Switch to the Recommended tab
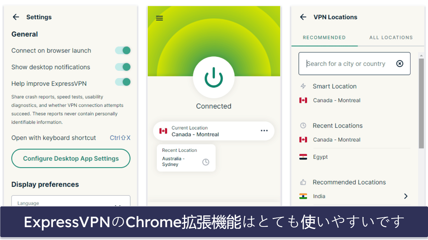Viewport: 428px width, 240px height. [324, 37]
